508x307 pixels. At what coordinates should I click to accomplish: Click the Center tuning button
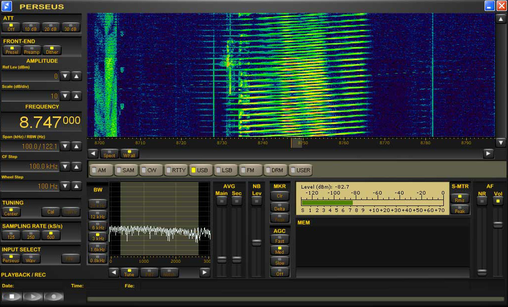coord(11,212)
